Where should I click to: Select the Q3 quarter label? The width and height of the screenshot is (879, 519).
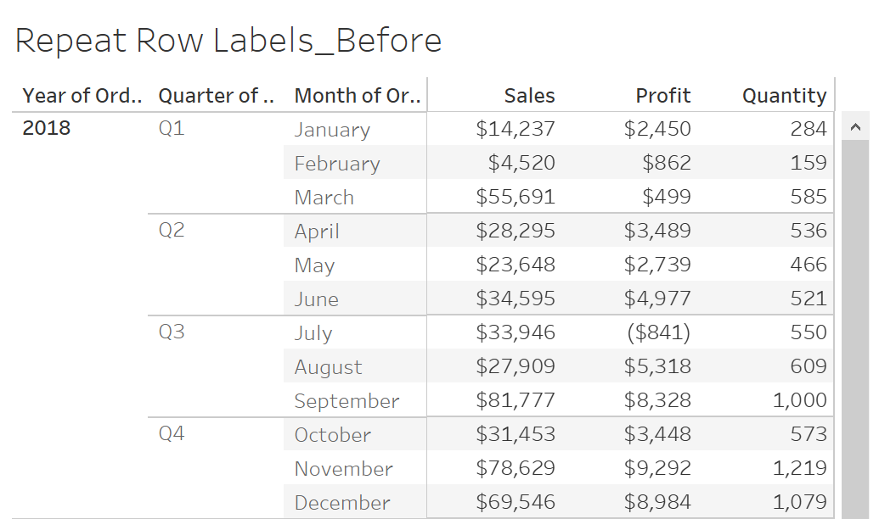tap(172, 332)
